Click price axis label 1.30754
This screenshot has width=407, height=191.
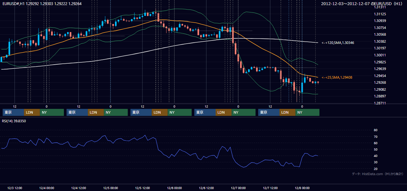(380, 28)
